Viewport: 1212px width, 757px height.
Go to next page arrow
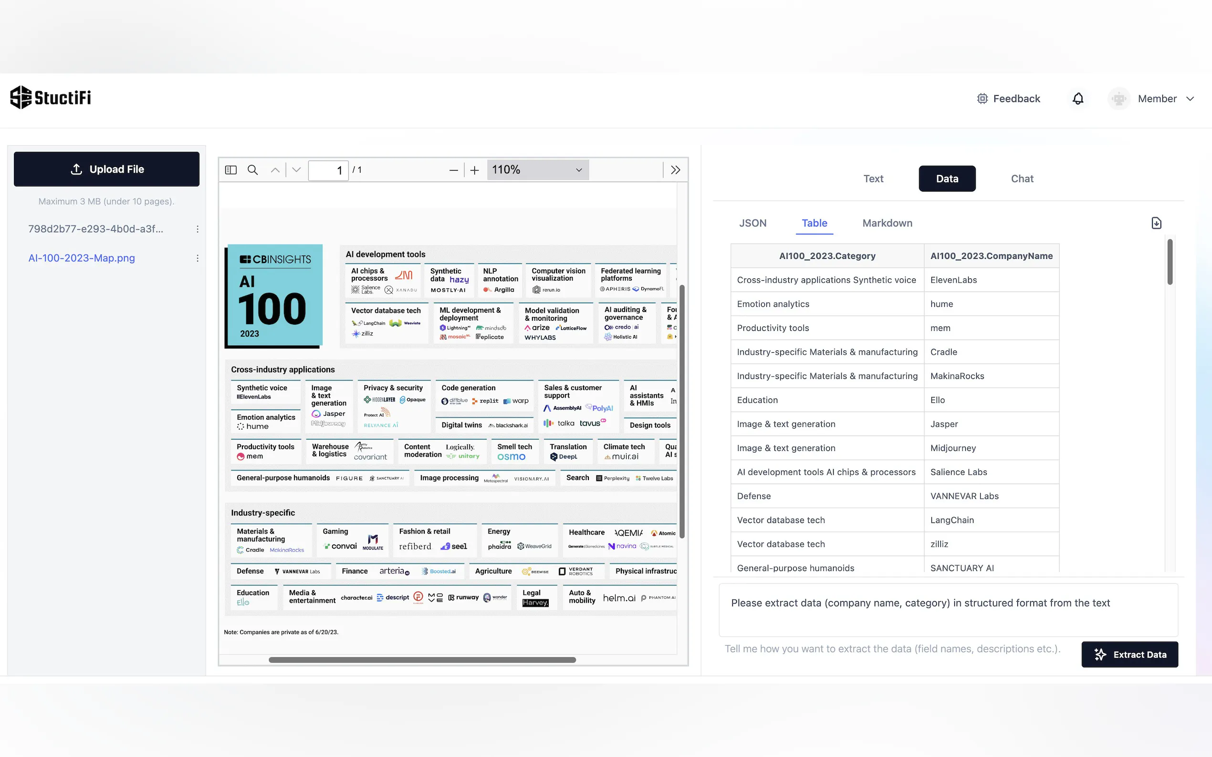[x=297, y=170]
